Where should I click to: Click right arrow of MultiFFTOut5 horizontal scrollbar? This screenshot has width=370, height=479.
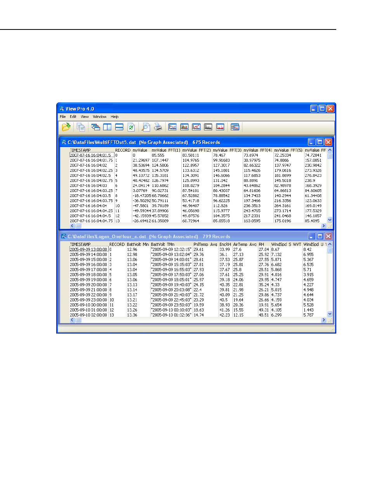point(324,226)
